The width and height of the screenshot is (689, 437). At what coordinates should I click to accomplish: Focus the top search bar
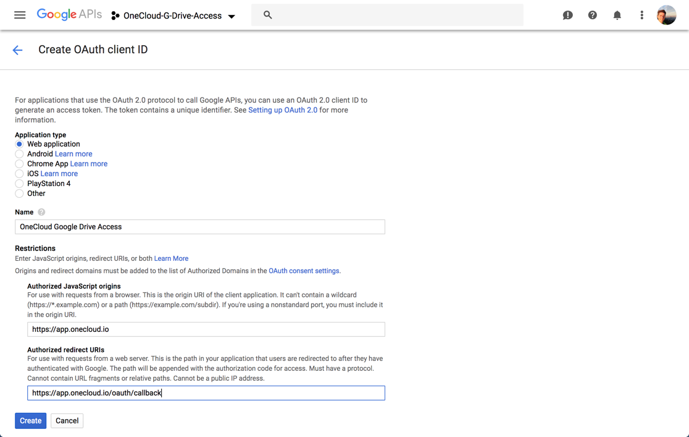[x=387, y=15]
